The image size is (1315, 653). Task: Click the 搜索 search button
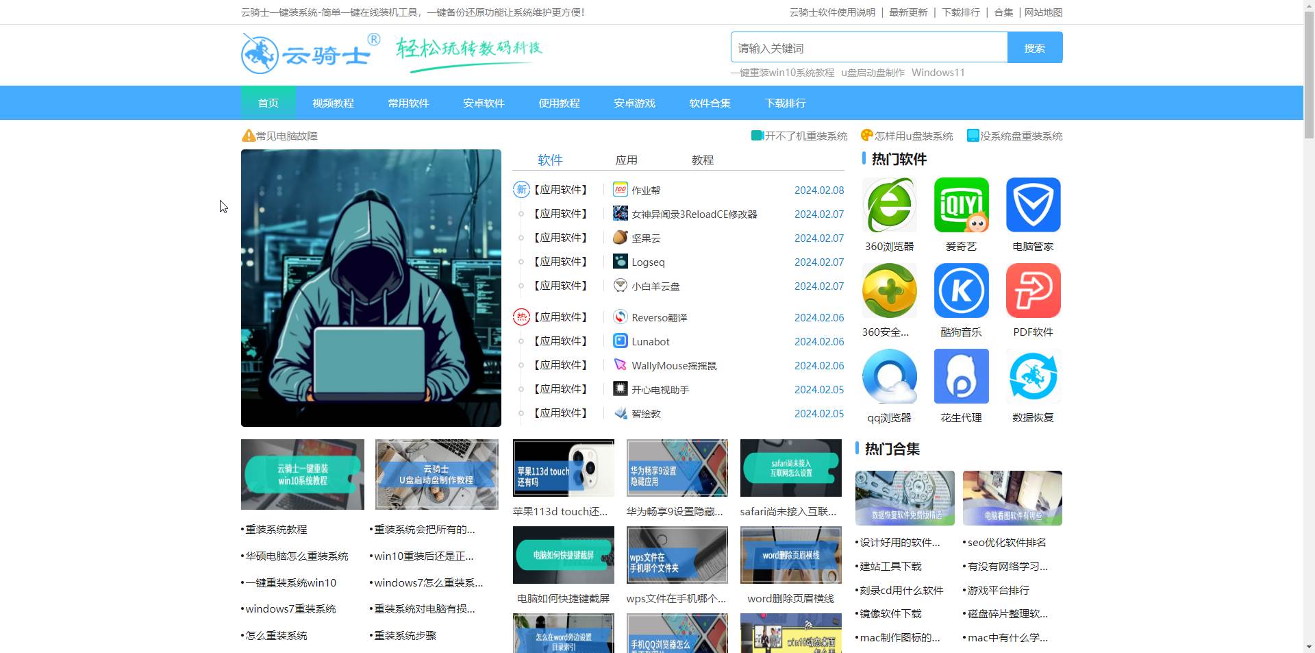pos(1035,48)
